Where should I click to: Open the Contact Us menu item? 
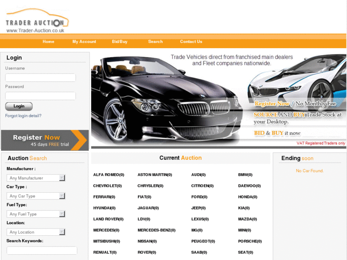pyautogui.click(x=191, y=42)
